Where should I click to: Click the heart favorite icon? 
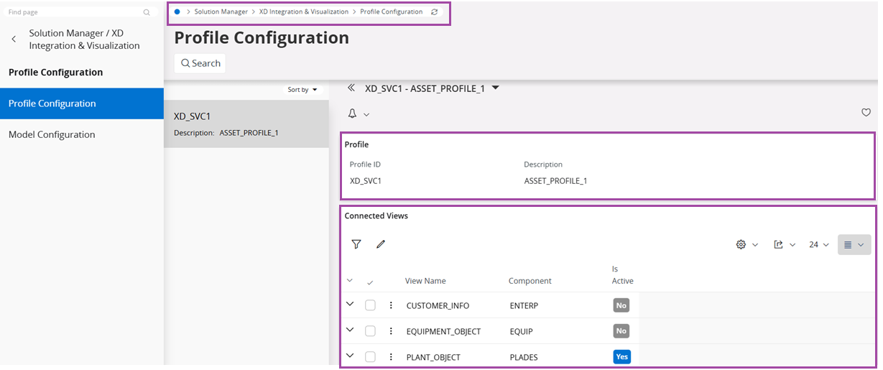[866, 113]
